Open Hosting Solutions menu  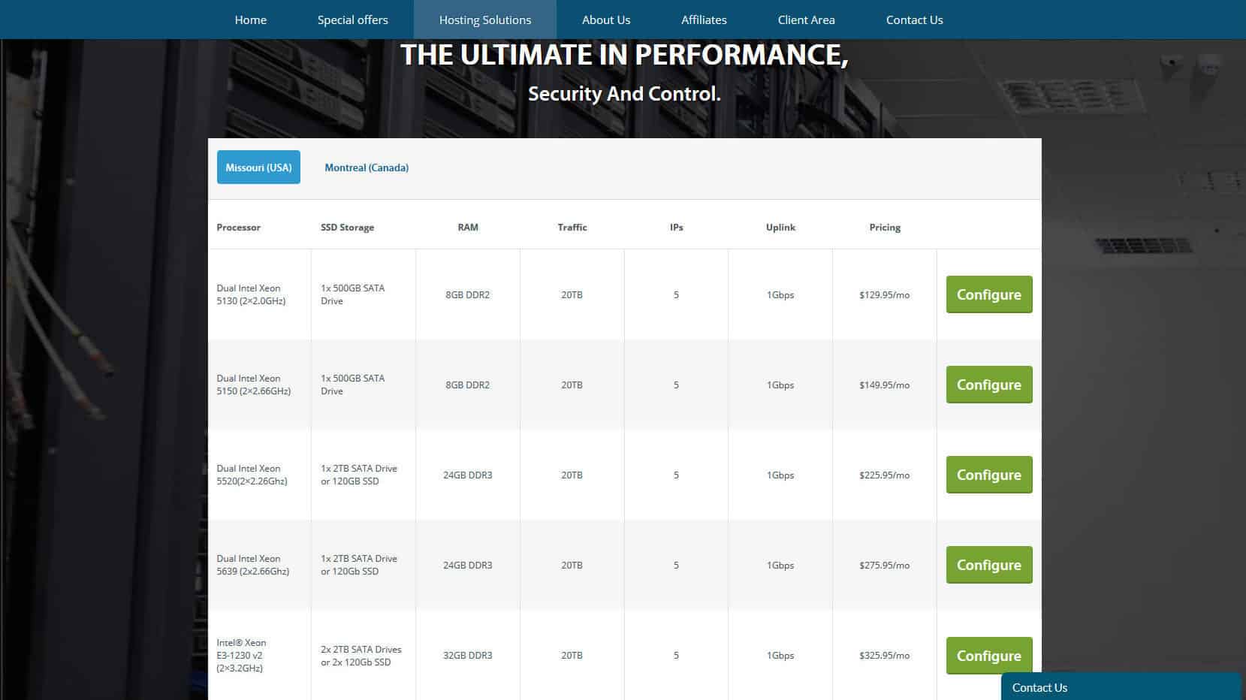point(484,20)
